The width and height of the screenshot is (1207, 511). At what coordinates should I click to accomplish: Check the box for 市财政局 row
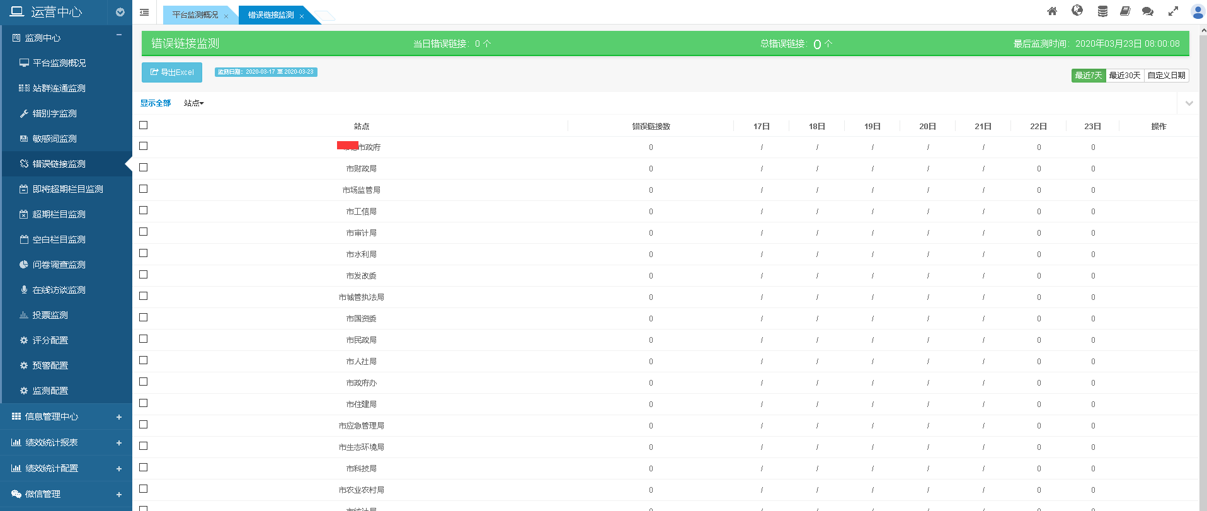[x=144, y=168]
